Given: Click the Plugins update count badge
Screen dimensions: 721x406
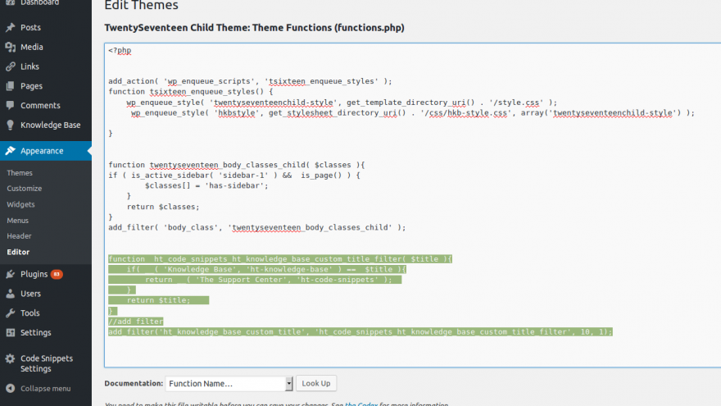Looking at the screenshot, I should [57, 274].
